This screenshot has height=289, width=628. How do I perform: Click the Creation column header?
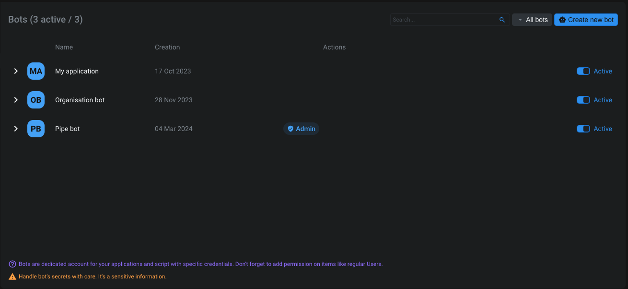pyautogui.click(x=167, y=47)
